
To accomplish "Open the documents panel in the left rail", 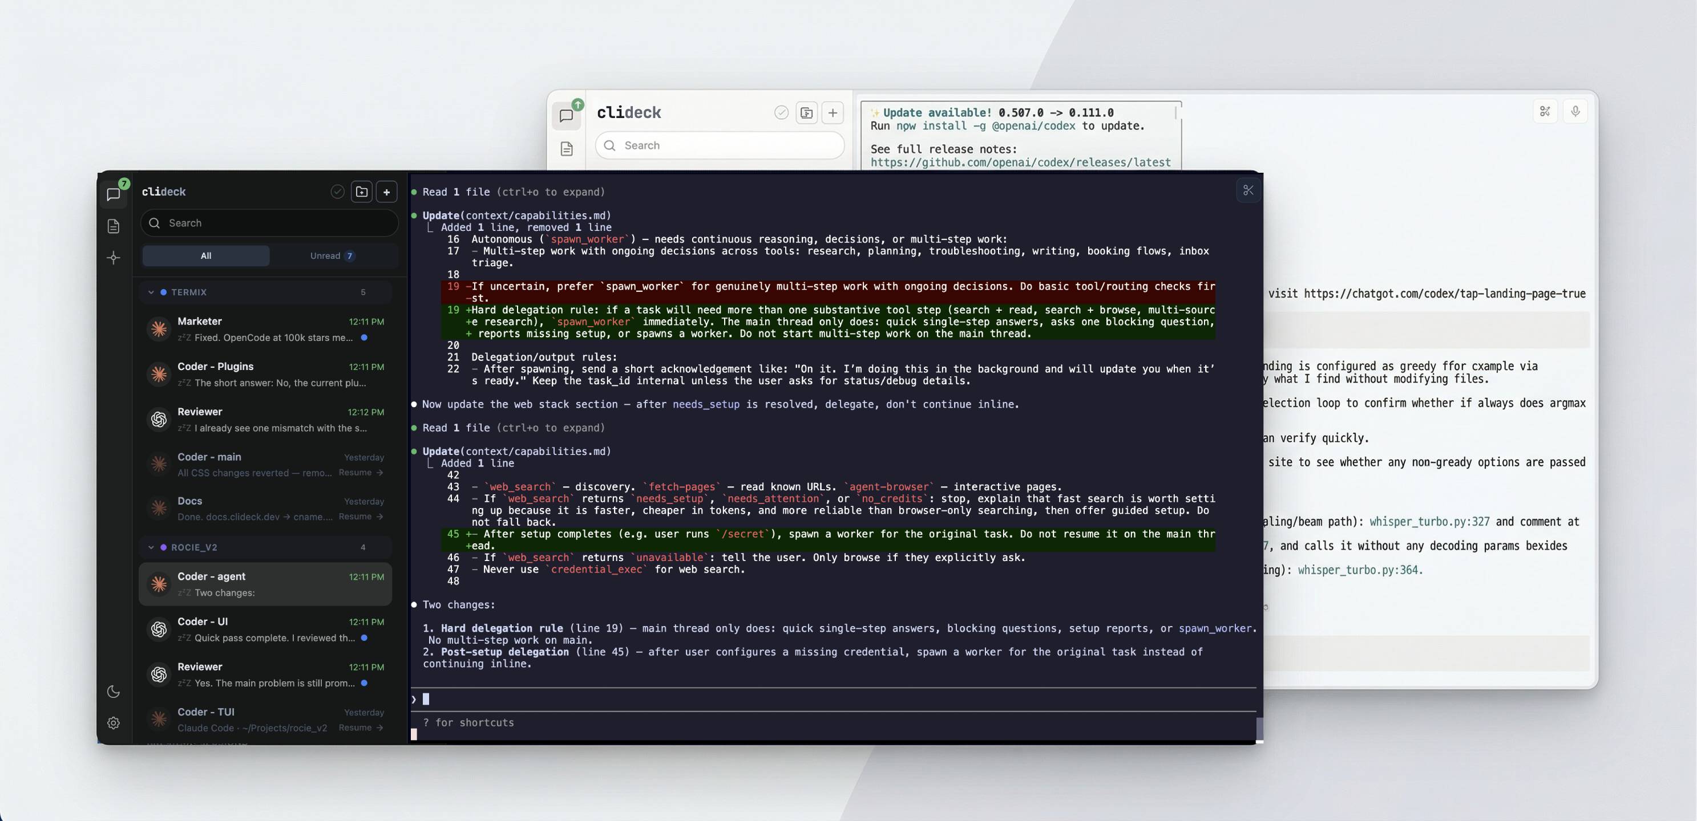I will 114,226.
